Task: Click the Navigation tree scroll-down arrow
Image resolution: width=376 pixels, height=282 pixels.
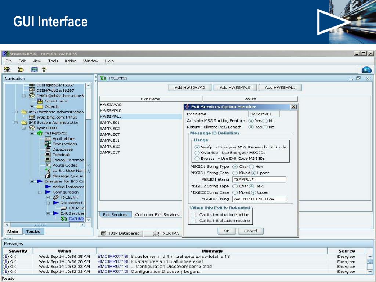Action: click(x=88, y=220)
